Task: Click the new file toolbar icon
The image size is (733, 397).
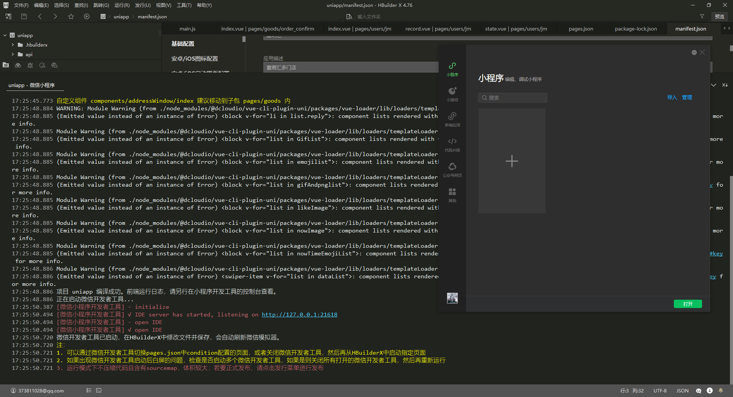Action: [8, 16]
